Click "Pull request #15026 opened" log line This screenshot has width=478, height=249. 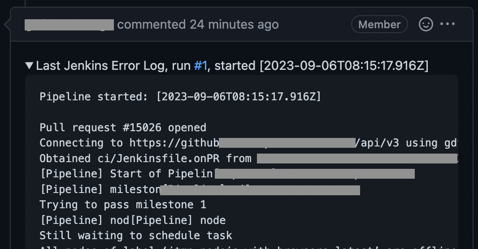(123, 128)
